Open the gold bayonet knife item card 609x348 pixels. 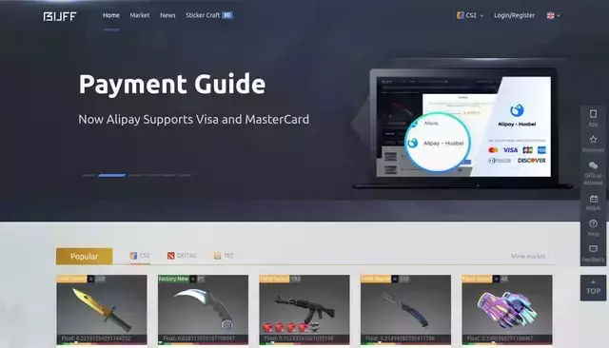(102, 310)
